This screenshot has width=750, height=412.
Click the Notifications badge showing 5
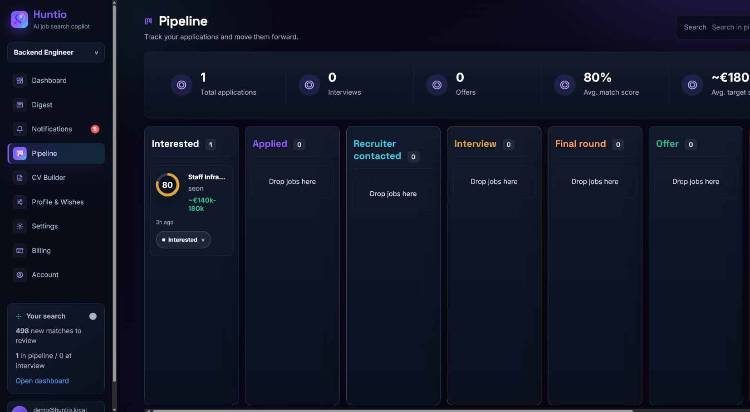[x=95, y=129]
